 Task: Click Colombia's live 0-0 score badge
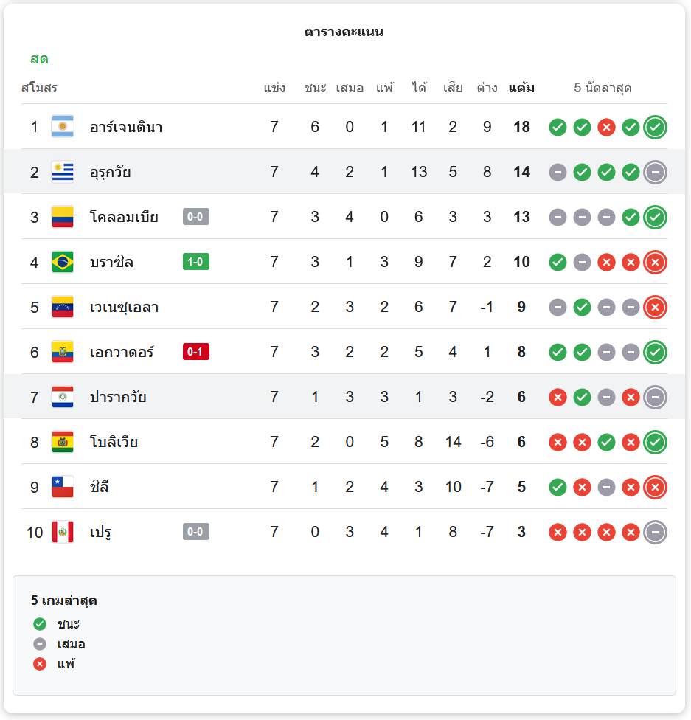pyautogui.click(x=196, y=217)
